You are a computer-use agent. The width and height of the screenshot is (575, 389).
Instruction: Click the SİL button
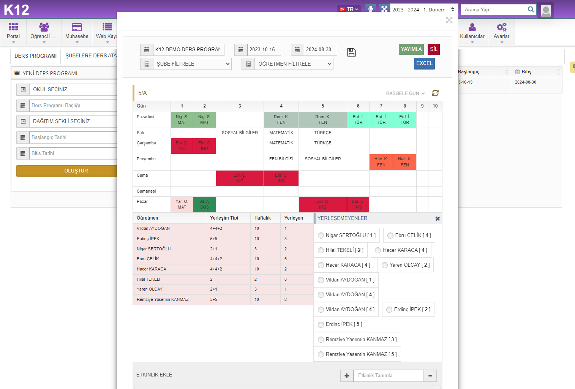coord(434,49)
